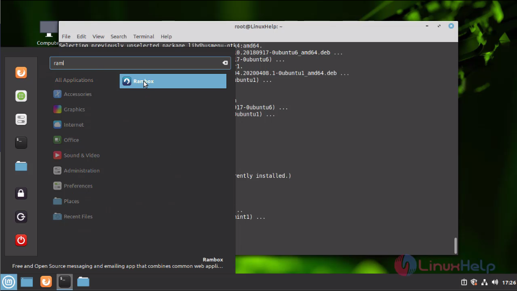Open the Terminal menu in menu bar
517x291 pixels.
(143, 37)
